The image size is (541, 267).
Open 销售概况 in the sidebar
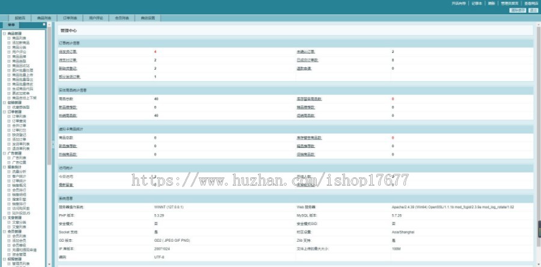[19, 186]
